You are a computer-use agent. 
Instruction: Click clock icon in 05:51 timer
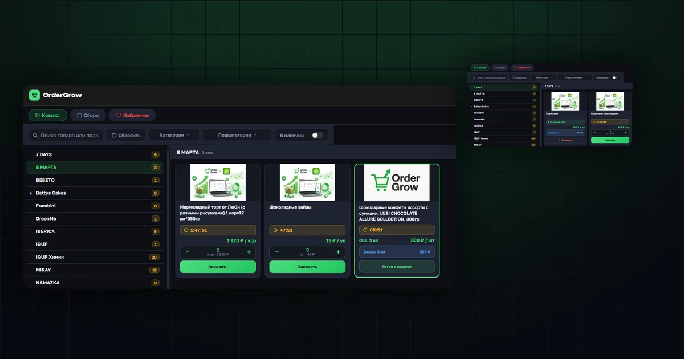pyautogui.click(x=365, y=230)
